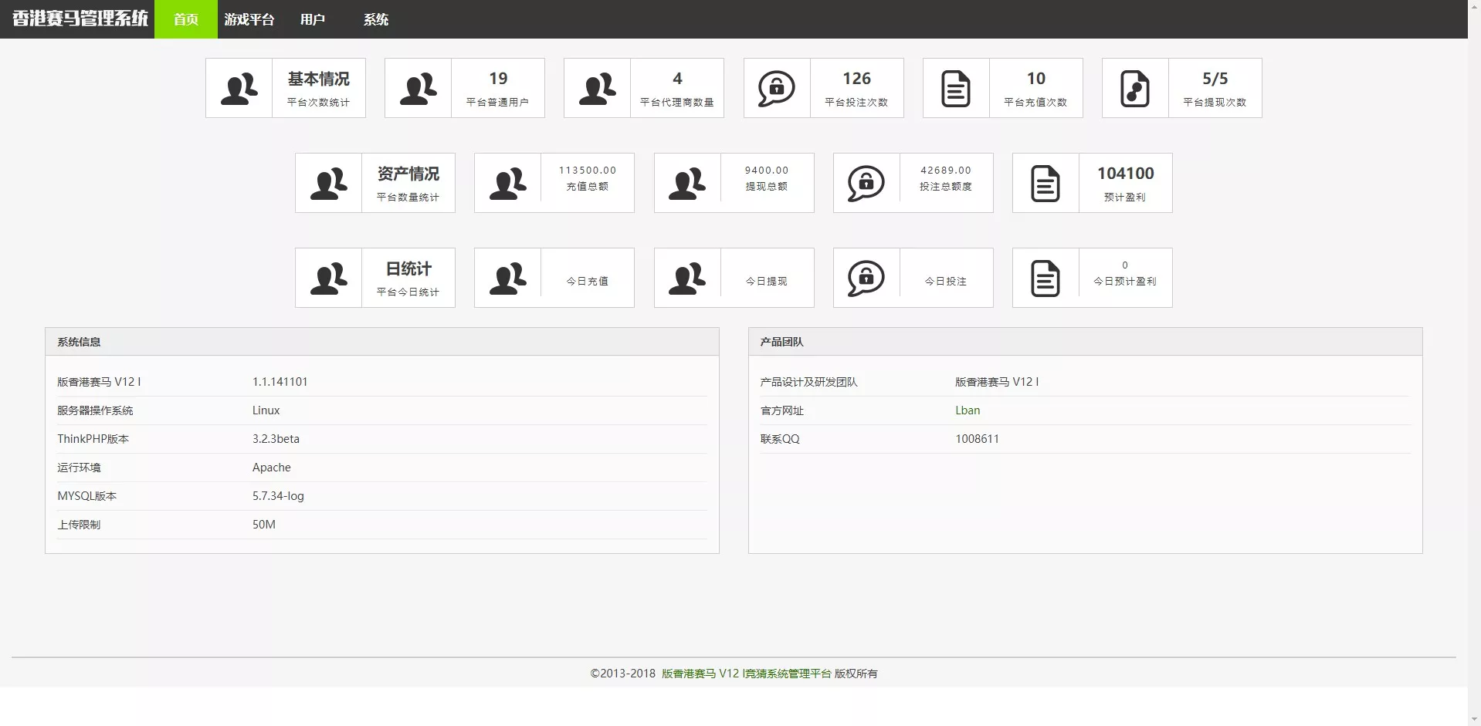This screenshot has width=1481, height=726.
Task: Click the 今日投注 speech-lock icon
Action: click(866, 278)
